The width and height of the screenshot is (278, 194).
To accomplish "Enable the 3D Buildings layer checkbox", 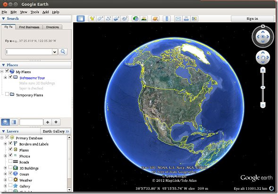I will [10, 167].
